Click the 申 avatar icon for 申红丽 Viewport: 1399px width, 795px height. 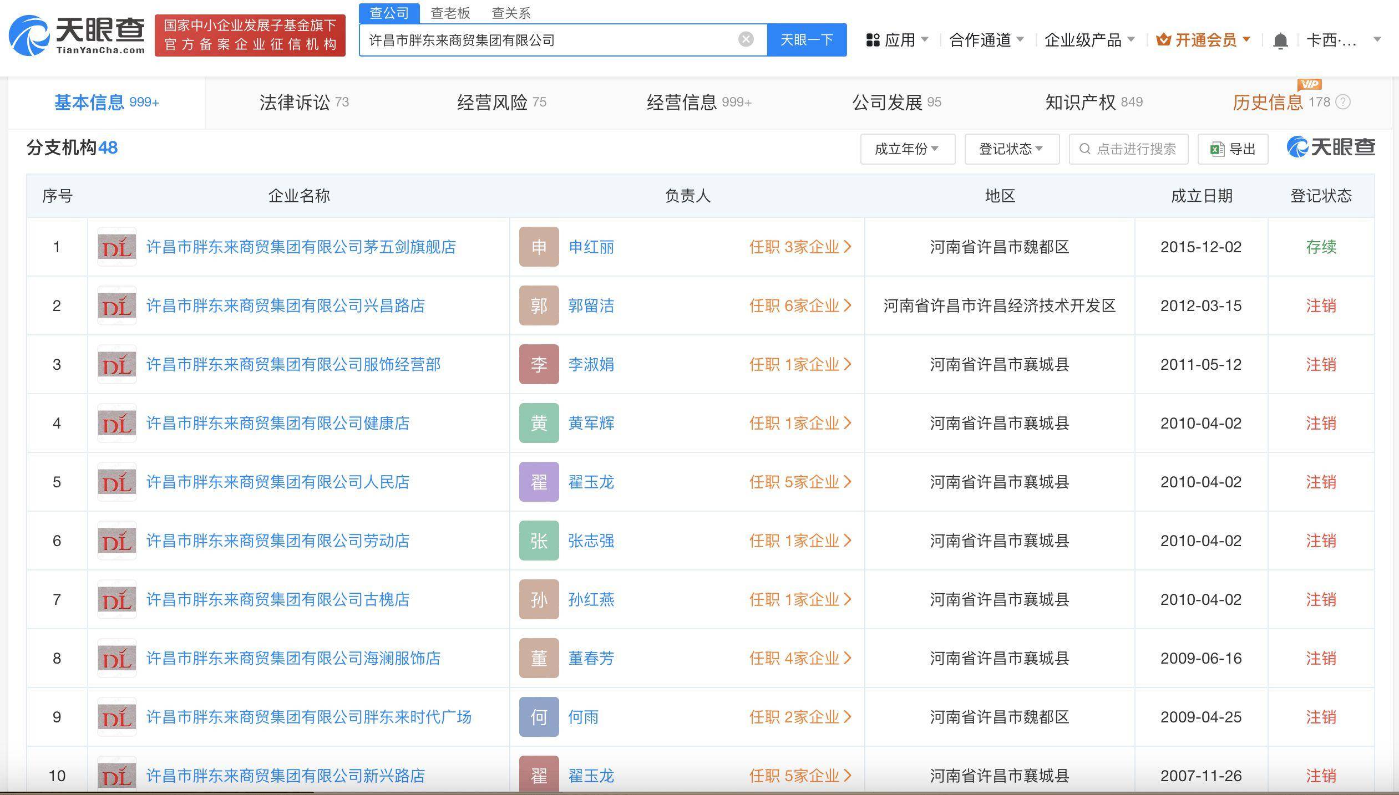[x=539, y=247]
